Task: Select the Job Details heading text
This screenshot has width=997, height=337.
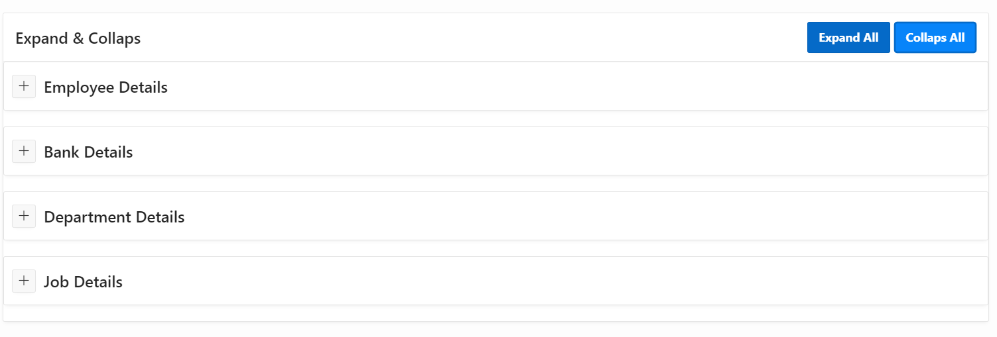Action: click(83, 282)
